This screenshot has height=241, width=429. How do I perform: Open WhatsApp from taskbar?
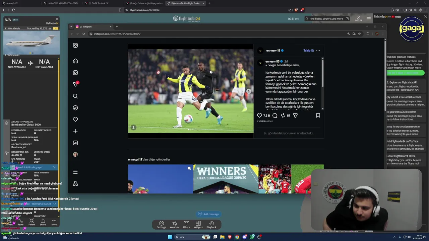[x=252, y=237]
